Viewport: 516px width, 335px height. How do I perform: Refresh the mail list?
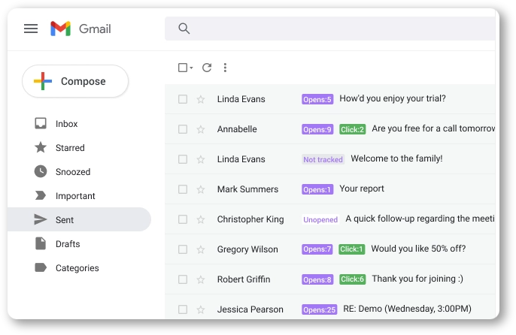pos(207,68)
